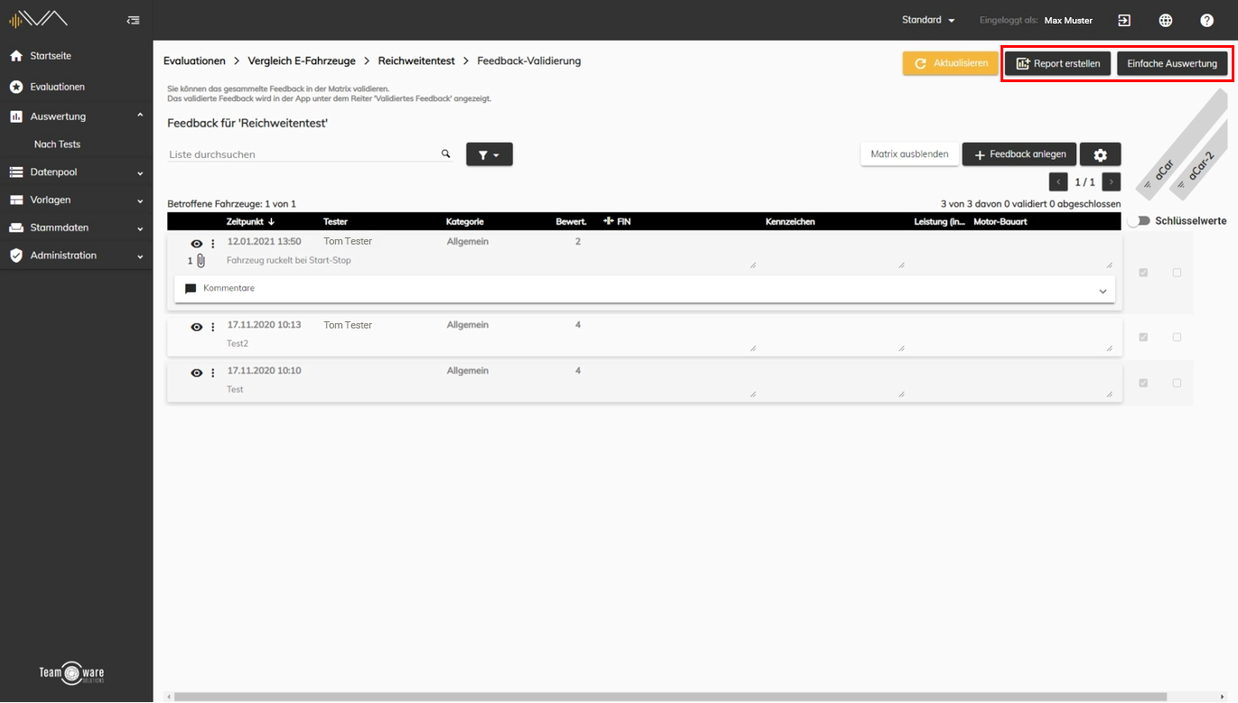
Task: Toggle aCar-2 checkbox in Test2 row
Action: click(1177, 338)
